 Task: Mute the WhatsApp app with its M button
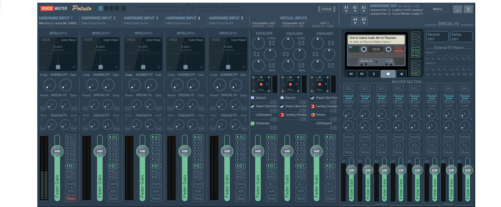(x=275, y=128)
